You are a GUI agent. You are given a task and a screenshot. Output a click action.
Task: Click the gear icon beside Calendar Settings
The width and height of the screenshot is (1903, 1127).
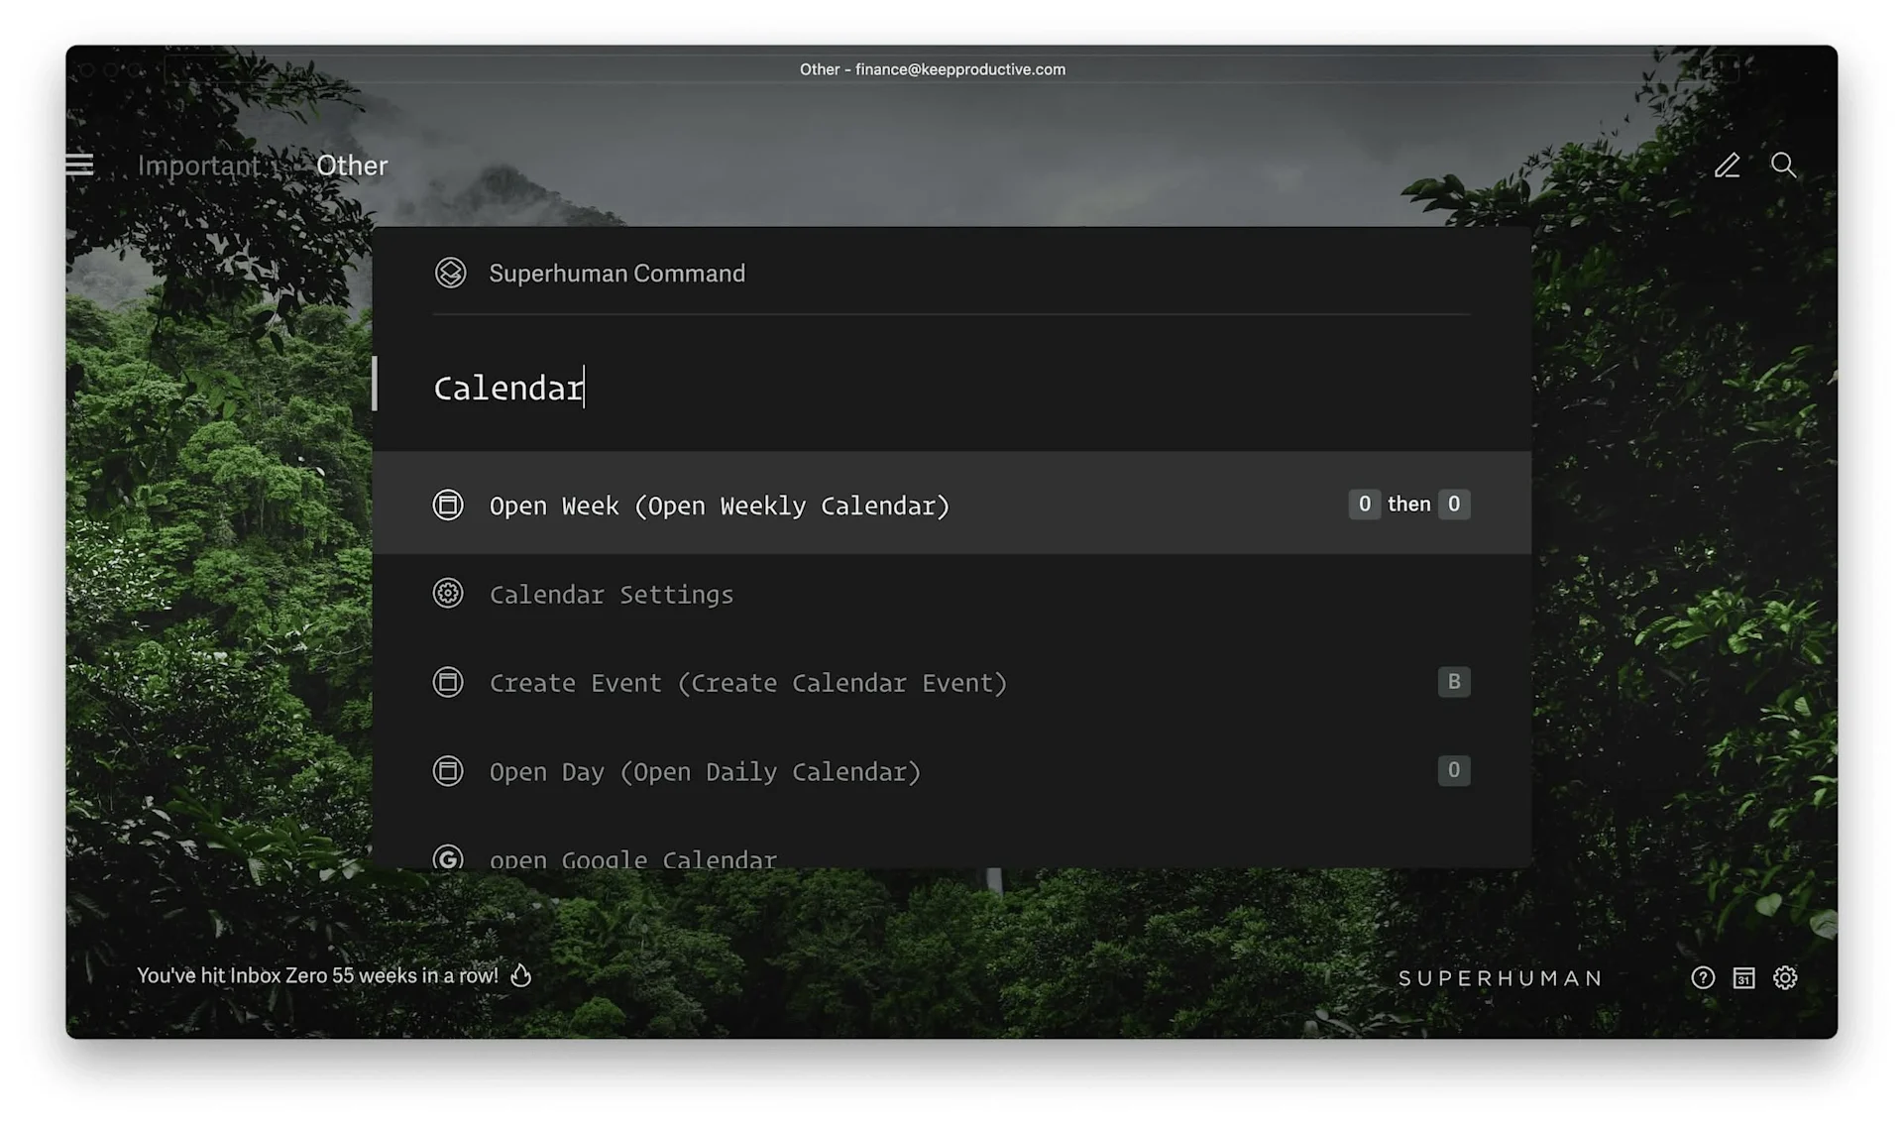[449, 594]
